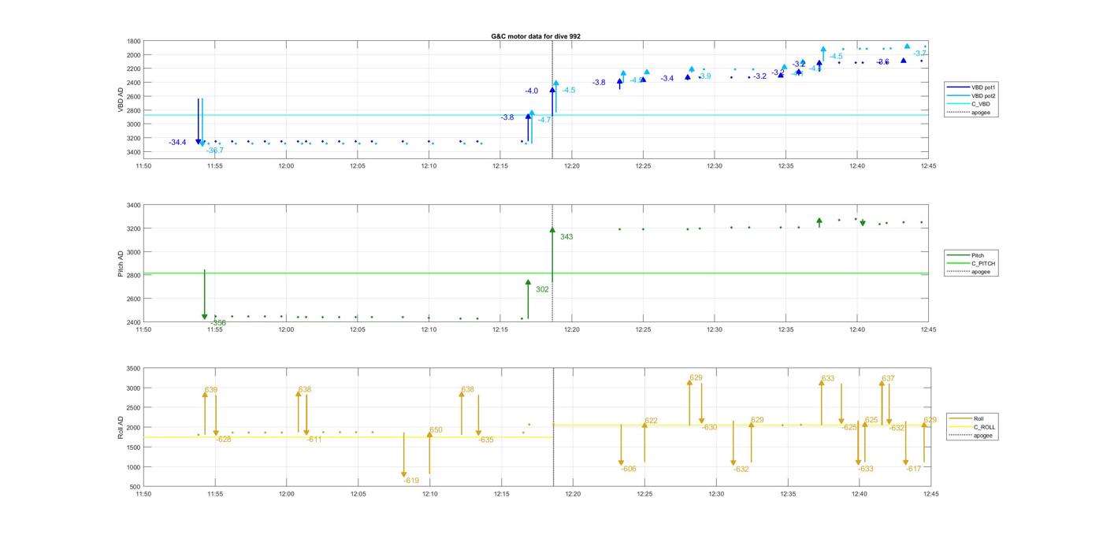This screenshot has width=1103, height=546.
Task: Click the "-3.9" VBD data label
Action: pos(704,76)
